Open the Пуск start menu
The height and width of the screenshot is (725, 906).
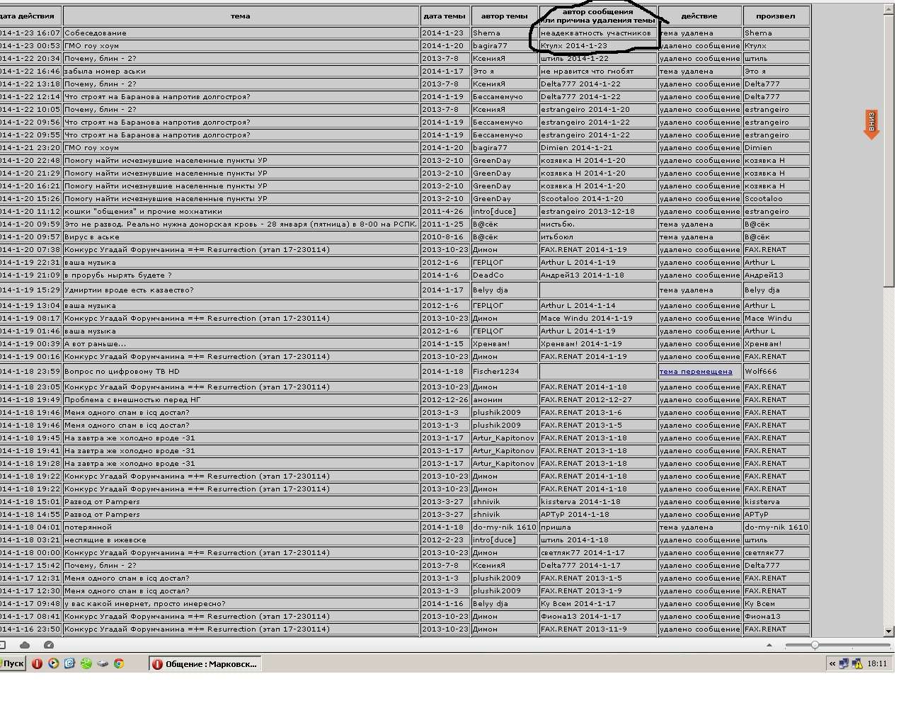coord(13,663)
